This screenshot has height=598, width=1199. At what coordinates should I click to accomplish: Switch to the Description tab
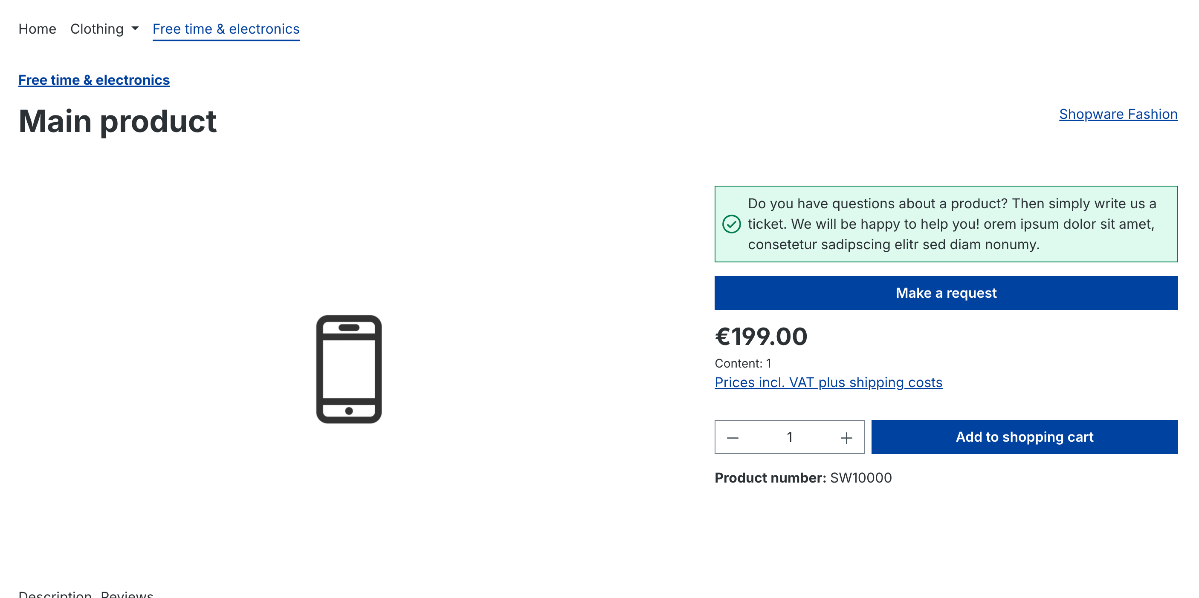pos(55,594)
